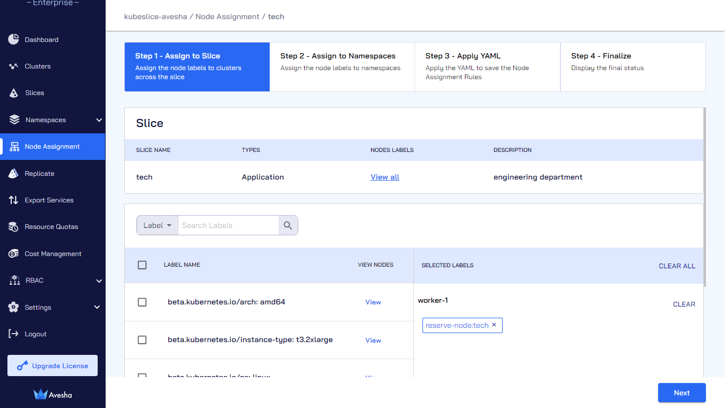This screenshot has width=725, height=408.
Task: Click the 'worker-1' cluster name
Action: click(x=433, y=300)
